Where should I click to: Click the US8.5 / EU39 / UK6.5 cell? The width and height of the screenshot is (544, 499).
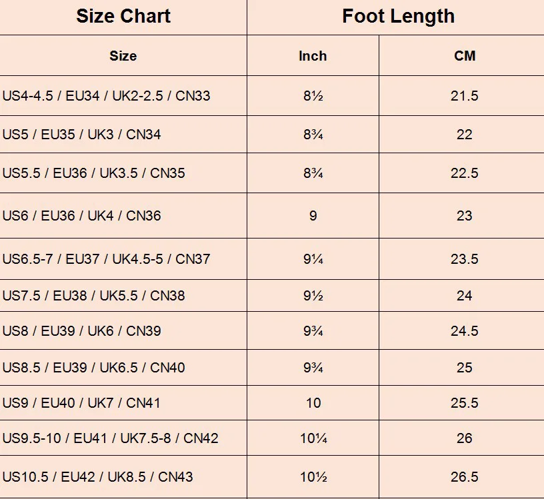tap(123, 368)
